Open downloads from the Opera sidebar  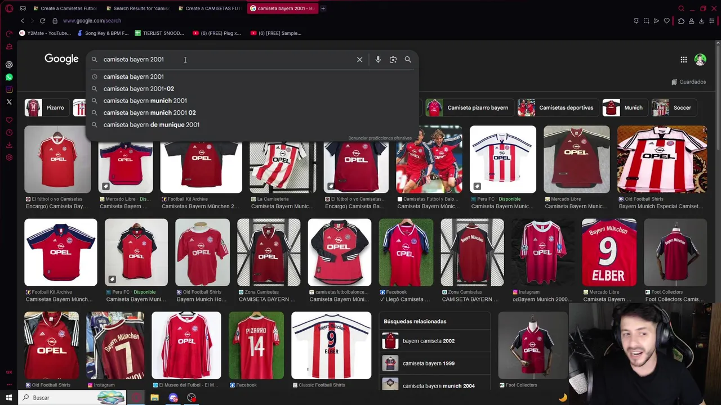(9, 145)
